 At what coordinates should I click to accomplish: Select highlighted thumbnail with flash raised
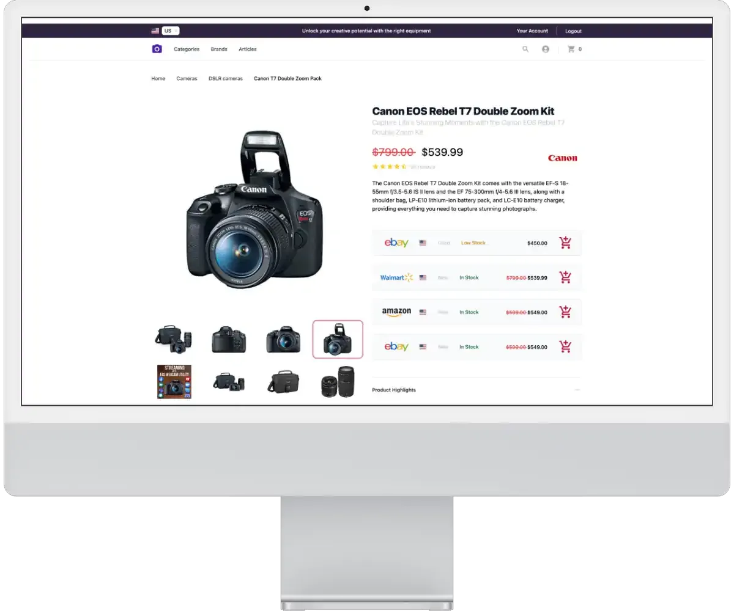pos(338,339)
